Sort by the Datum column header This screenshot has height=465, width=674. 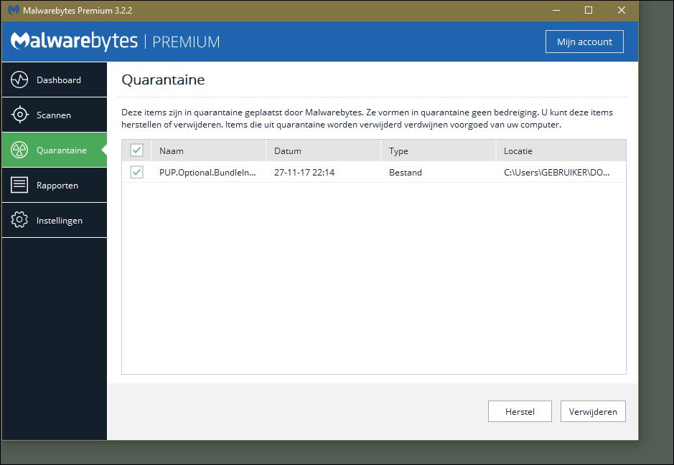pos(324,150)
